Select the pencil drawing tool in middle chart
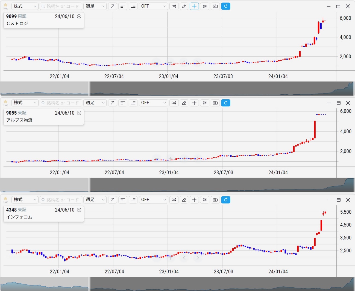Screen dimensions: 355x291 point(184,103)
